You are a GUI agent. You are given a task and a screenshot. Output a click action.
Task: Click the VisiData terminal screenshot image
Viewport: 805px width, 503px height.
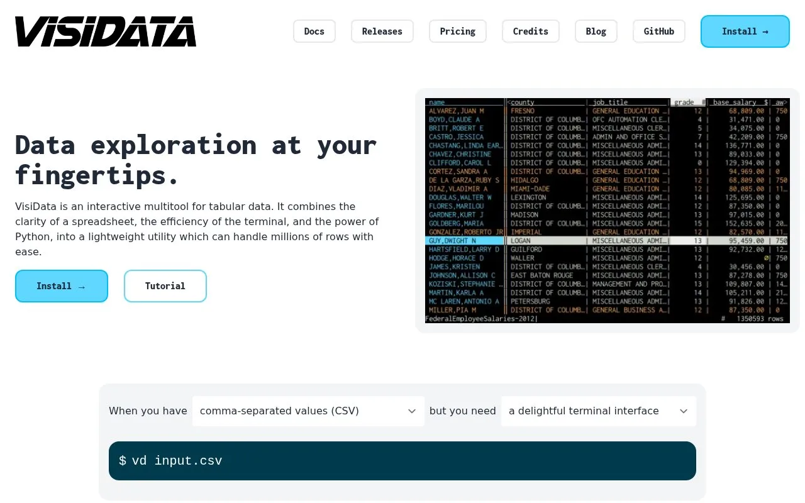(608, 211)
